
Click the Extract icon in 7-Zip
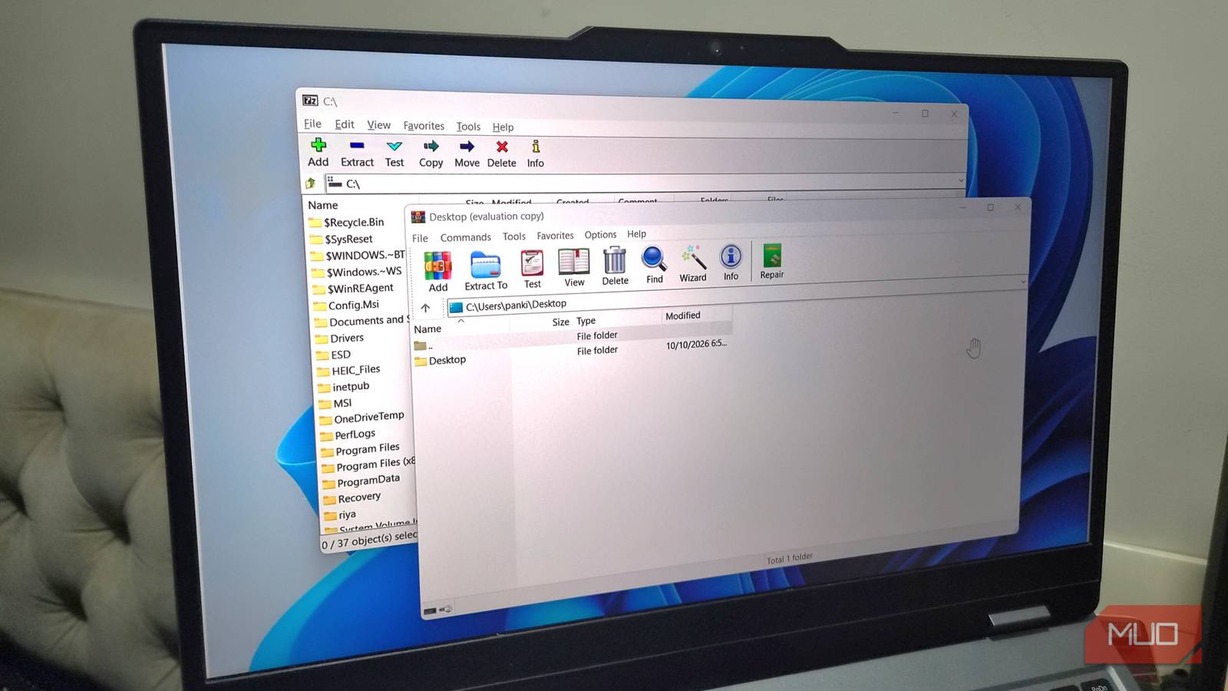click(x=357, y=145)
